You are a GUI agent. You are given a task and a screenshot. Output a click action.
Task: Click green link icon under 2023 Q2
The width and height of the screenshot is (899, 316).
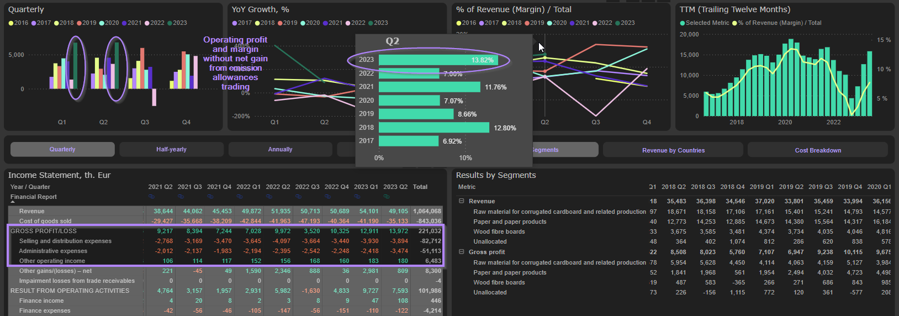(x=387, y=197)
